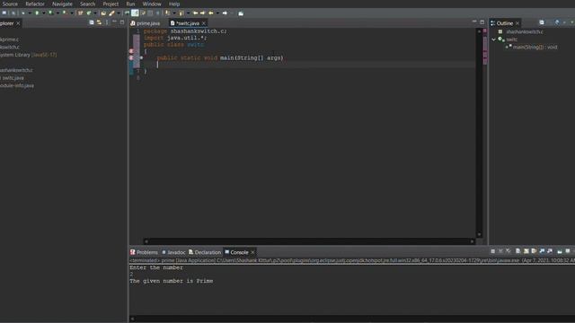Open the Package Explorer view menu

[x=107, y=22]
